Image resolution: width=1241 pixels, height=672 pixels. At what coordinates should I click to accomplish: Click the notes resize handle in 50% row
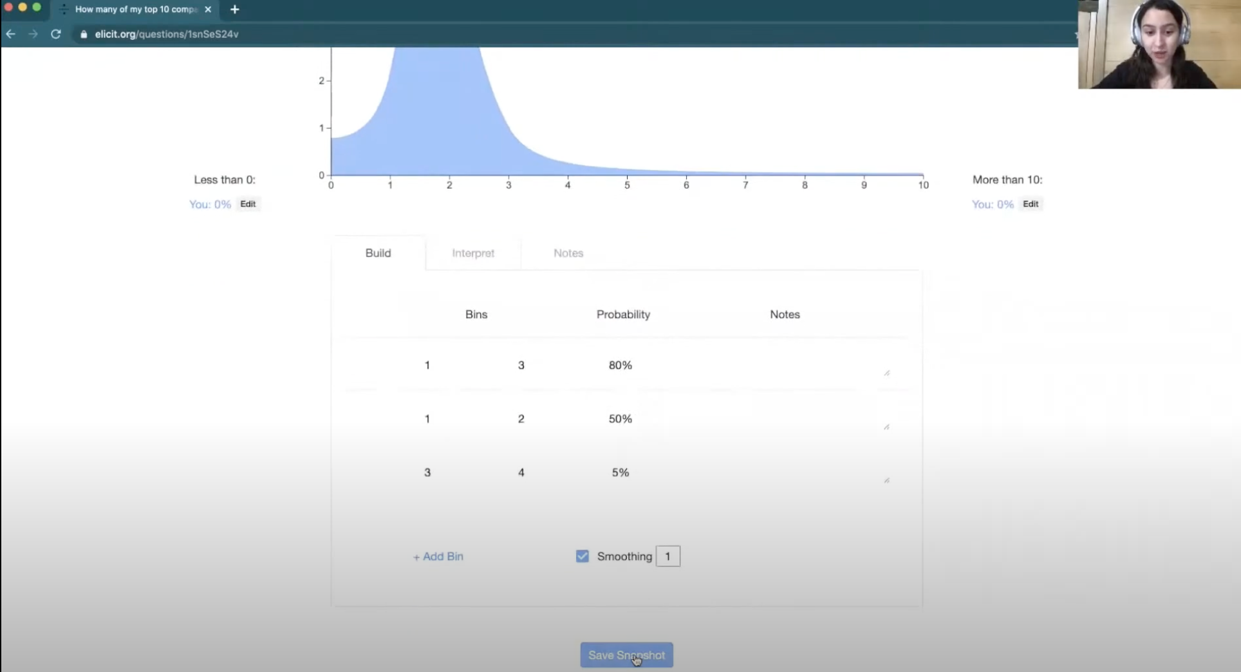[x=886, y=427]
